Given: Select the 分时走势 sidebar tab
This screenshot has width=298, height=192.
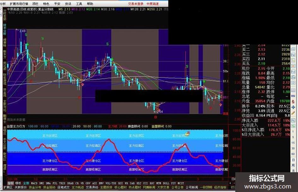Looking at the screenshot, I should [4, 15].
